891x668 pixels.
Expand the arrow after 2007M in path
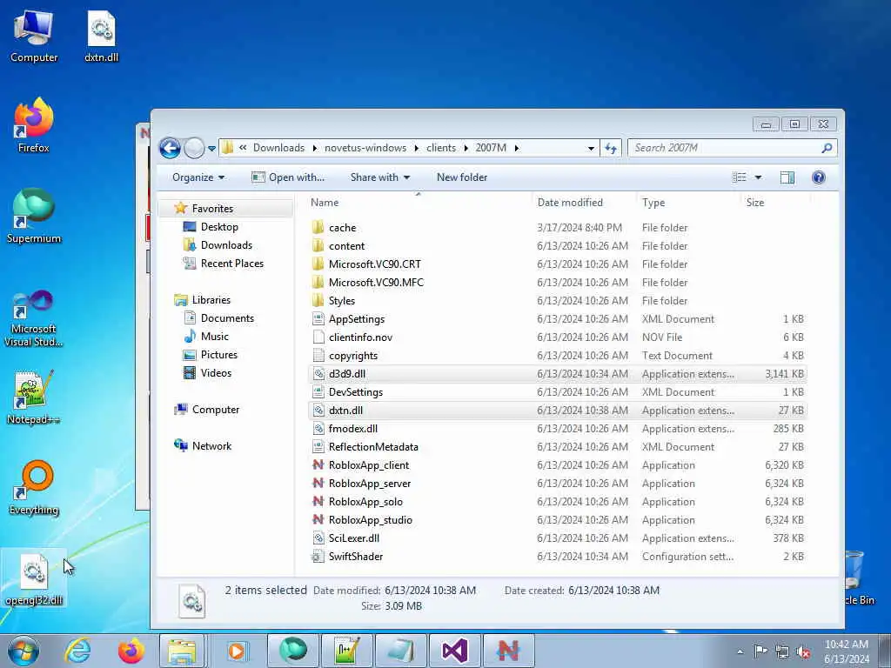517,148
